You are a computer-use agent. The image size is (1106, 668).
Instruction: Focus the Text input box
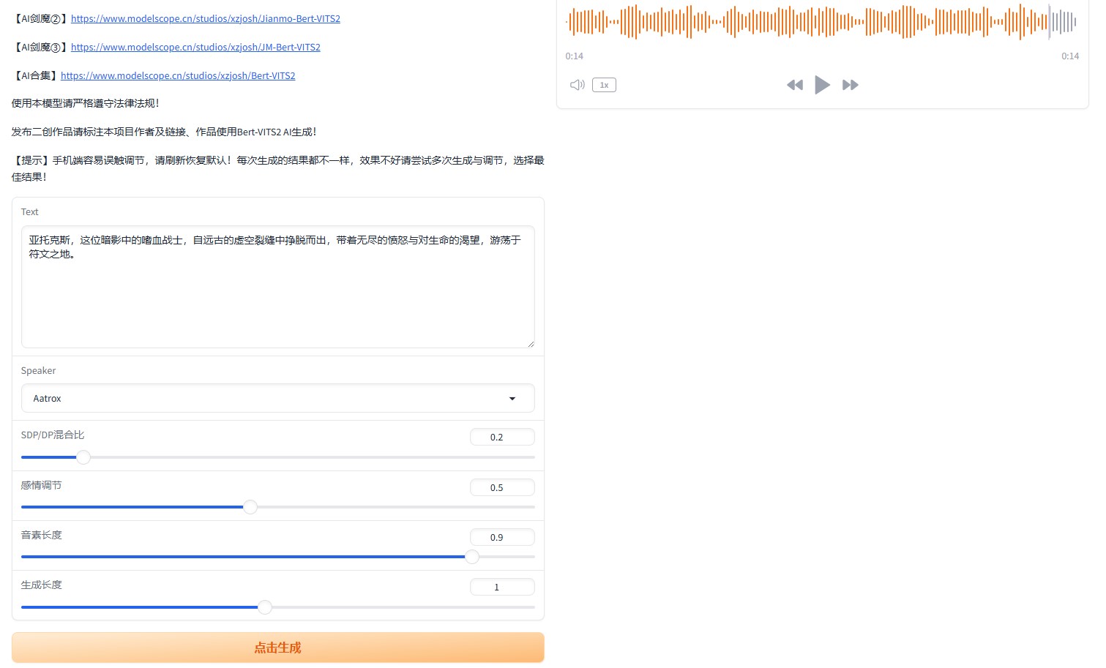(278, 287)
